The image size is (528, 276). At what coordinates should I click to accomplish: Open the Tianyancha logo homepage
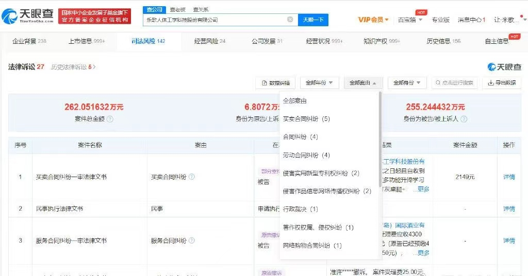coord(28,16)
